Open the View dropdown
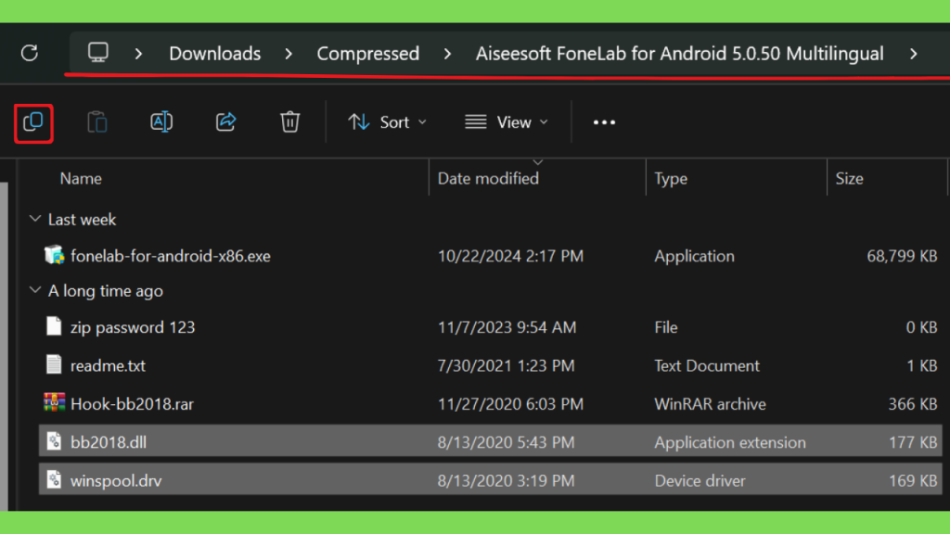The width and height of the screenshot is (950, 534). (507, 122)
